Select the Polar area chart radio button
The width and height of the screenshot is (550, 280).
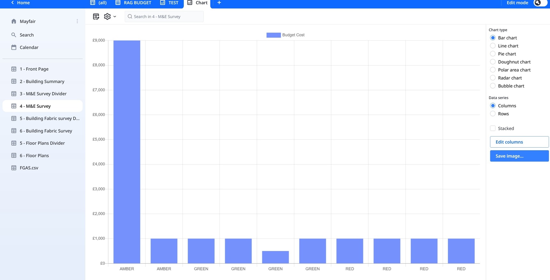[493, 70]
